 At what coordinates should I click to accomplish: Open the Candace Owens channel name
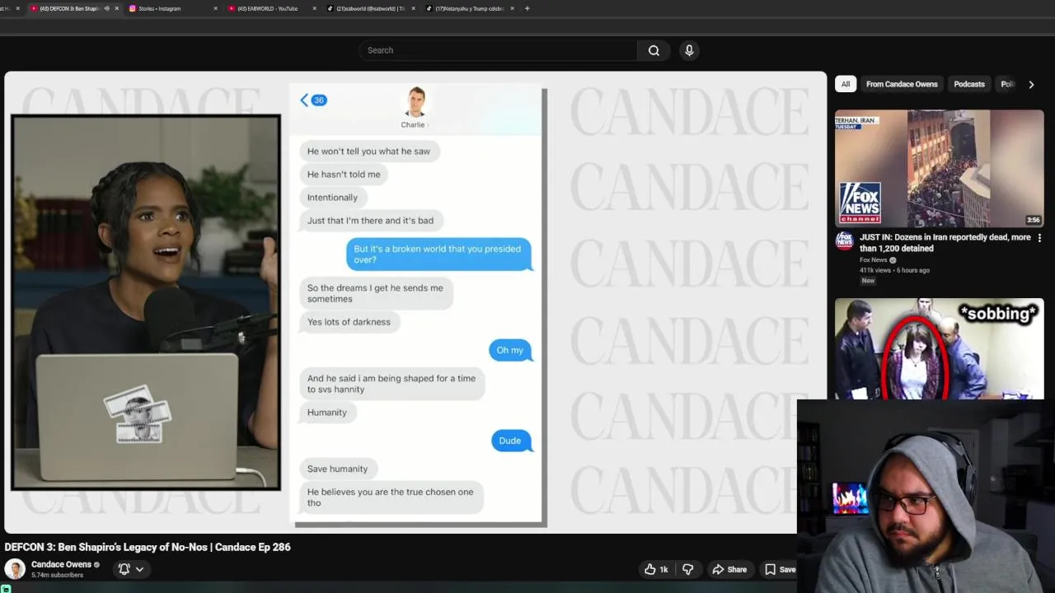(61, 565)
